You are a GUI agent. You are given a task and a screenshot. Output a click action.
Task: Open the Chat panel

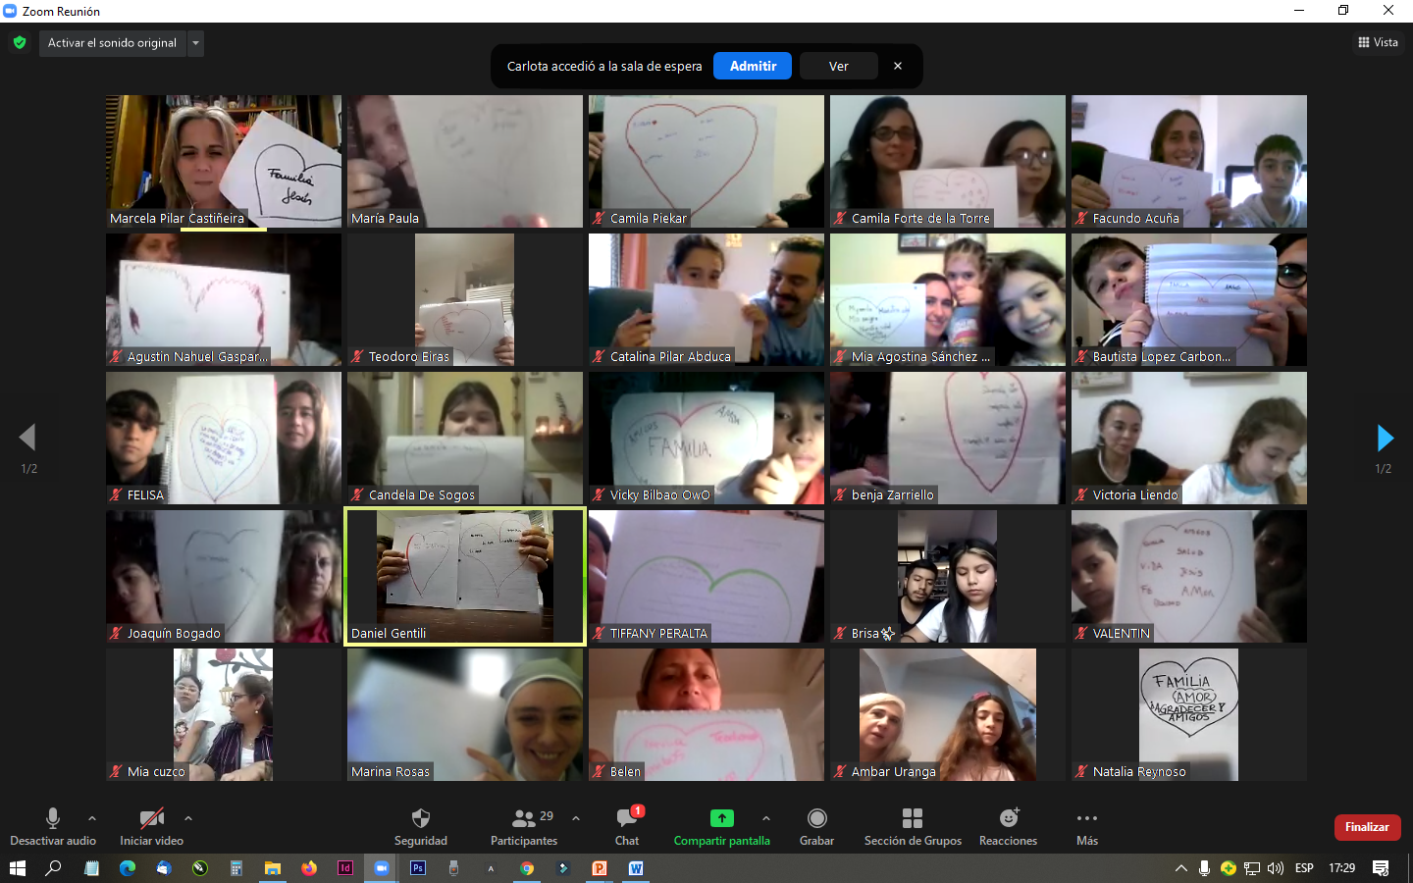click(x=627, y=826)
